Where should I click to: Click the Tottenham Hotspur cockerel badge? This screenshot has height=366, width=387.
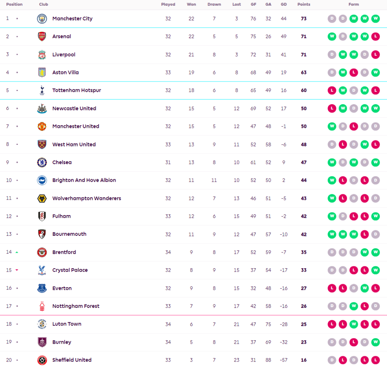[42, 91]
